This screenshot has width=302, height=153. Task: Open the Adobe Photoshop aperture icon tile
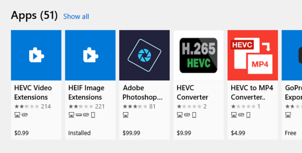(144, 55)
